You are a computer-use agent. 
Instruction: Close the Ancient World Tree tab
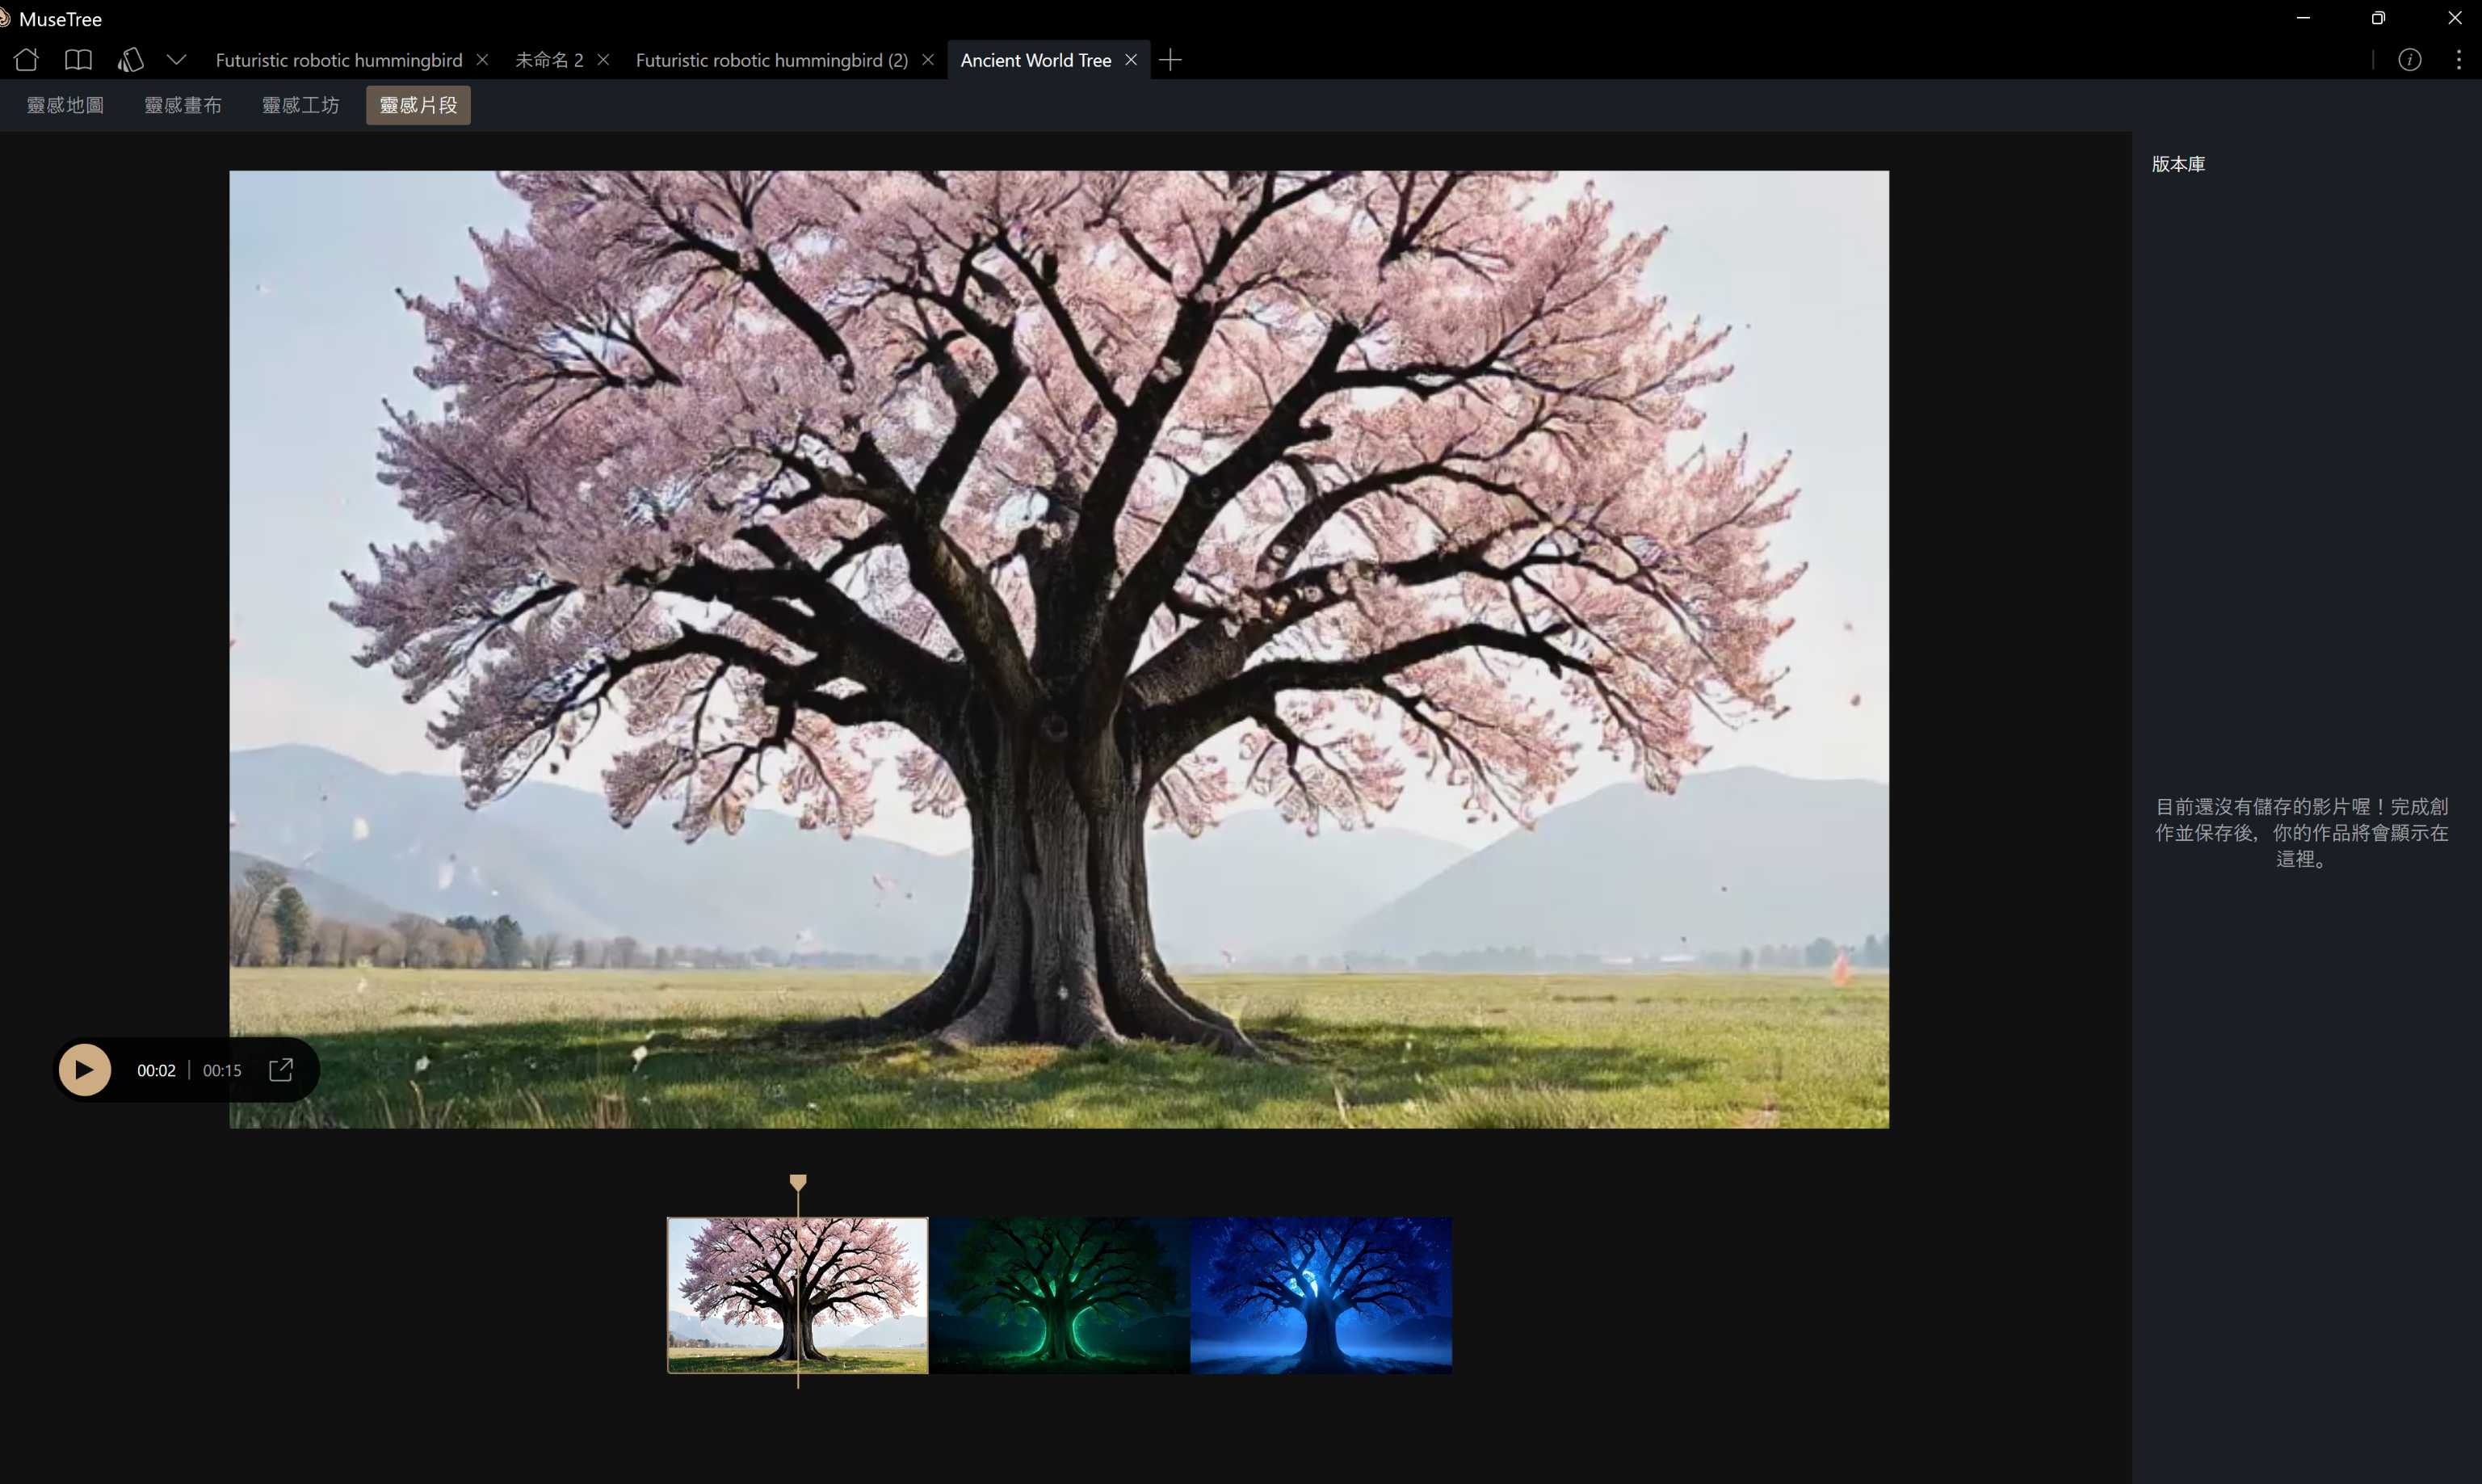click(x=1132, y=60)
